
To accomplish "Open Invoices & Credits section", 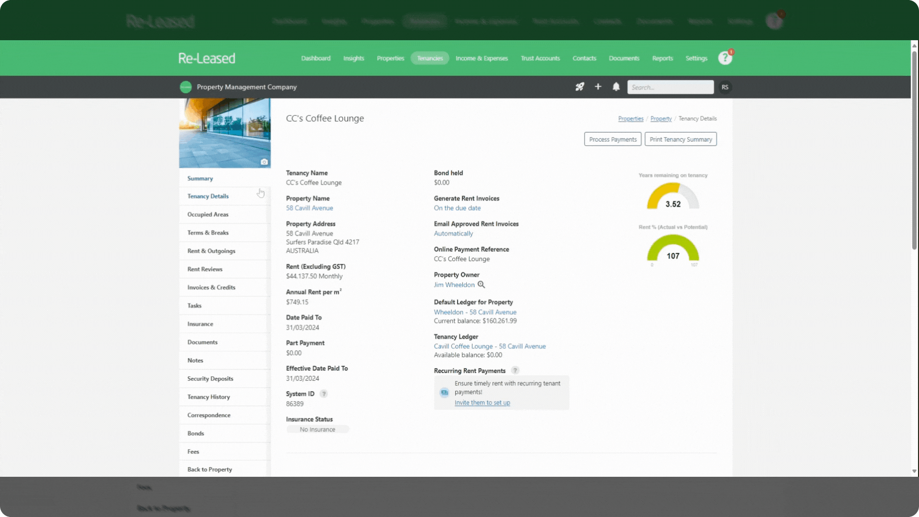I will [224, 287].
